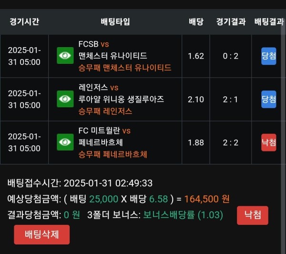The height and width of the screenshot is (254, 286).
Task: Click the 보너스배당률 (1.03) bonus text
Action: pos(183,215)
